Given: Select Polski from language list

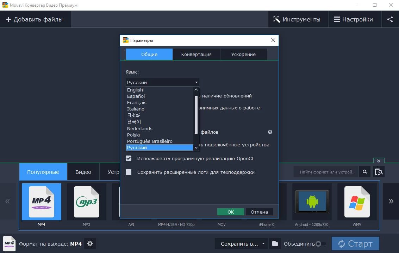Looking at the screenshot, I should point(160,135).
